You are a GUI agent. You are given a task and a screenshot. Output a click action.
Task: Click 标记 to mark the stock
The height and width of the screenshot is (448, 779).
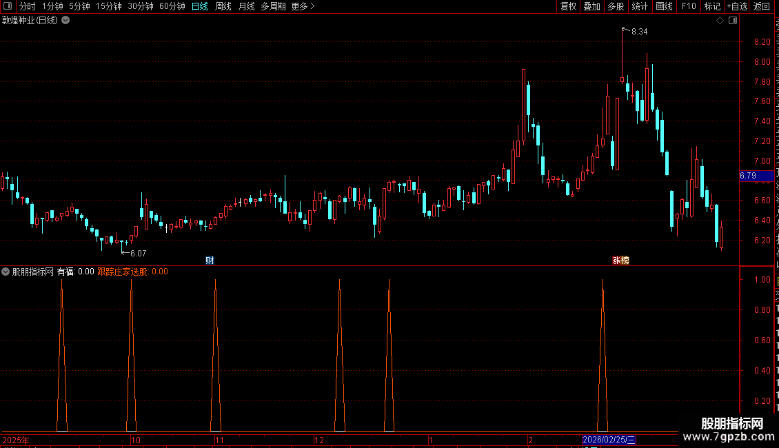[x=712, y=6]
